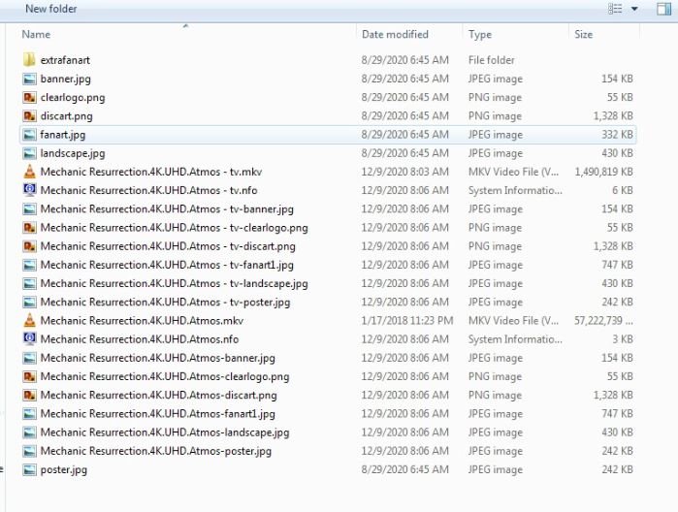Click the New folder title text
The image size is (678, 512).
click(51, 9)
